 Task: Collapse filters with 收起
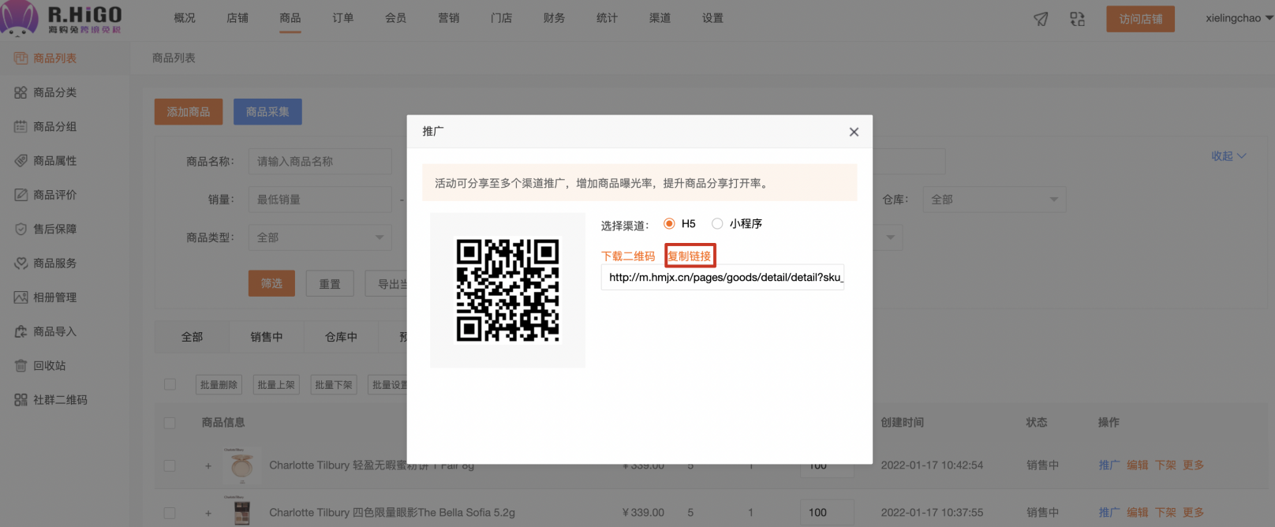pos(1228,156)
